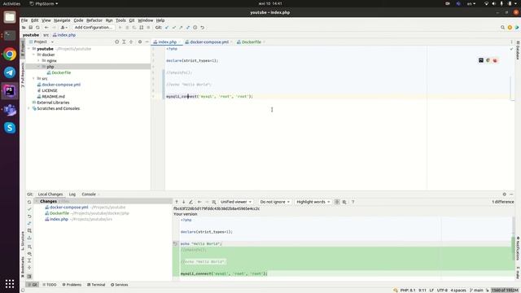
Task: Click main branch widget in status bar
Action: (476, 291)
